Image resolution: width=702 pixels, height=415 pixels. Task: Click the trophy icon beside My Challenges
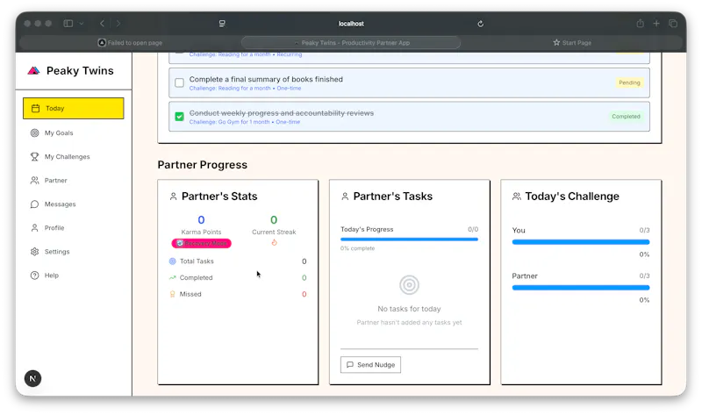pos(34,157)
